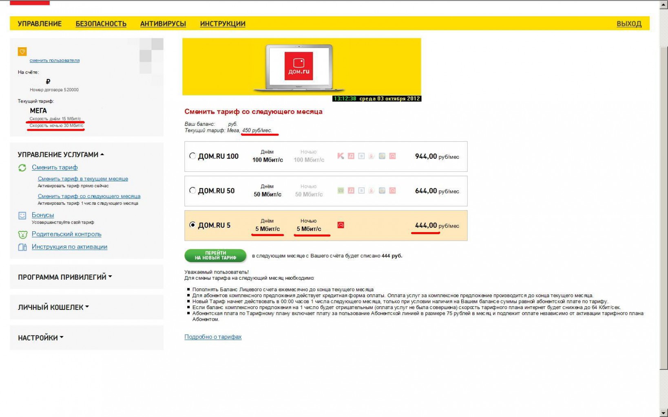The height and width of the screenshot is (417, 668).
Task: Open Сменить тариф в текущем месяце link
Action: (x=83, y=179)
